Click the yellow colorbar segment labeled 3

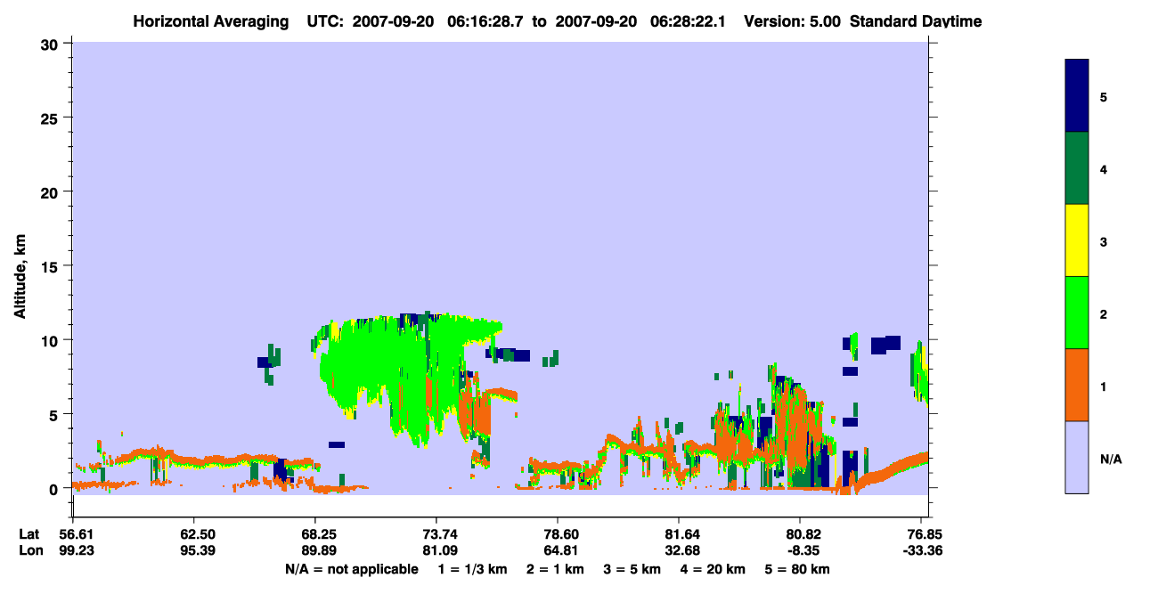1077,240
